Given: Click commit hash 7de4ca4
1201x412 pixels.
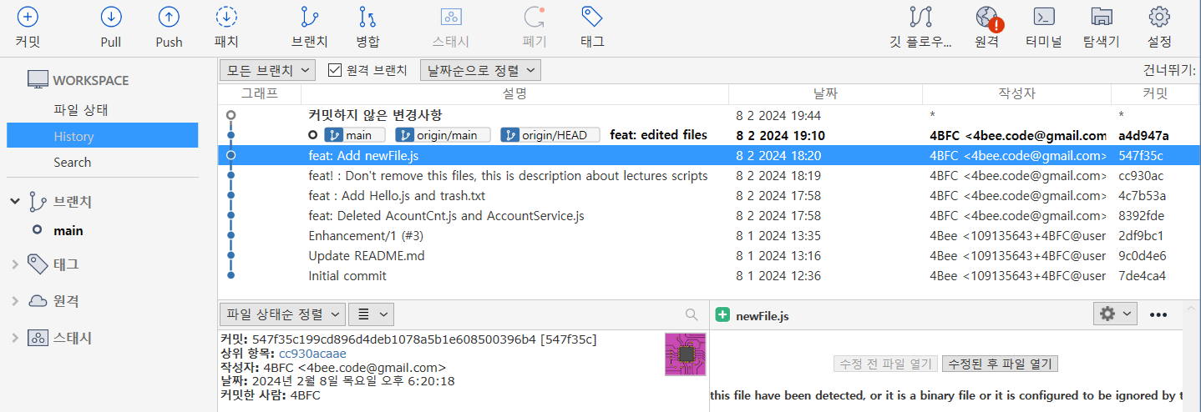Looking at the screenshot, I should click(x=1142, y=275).
